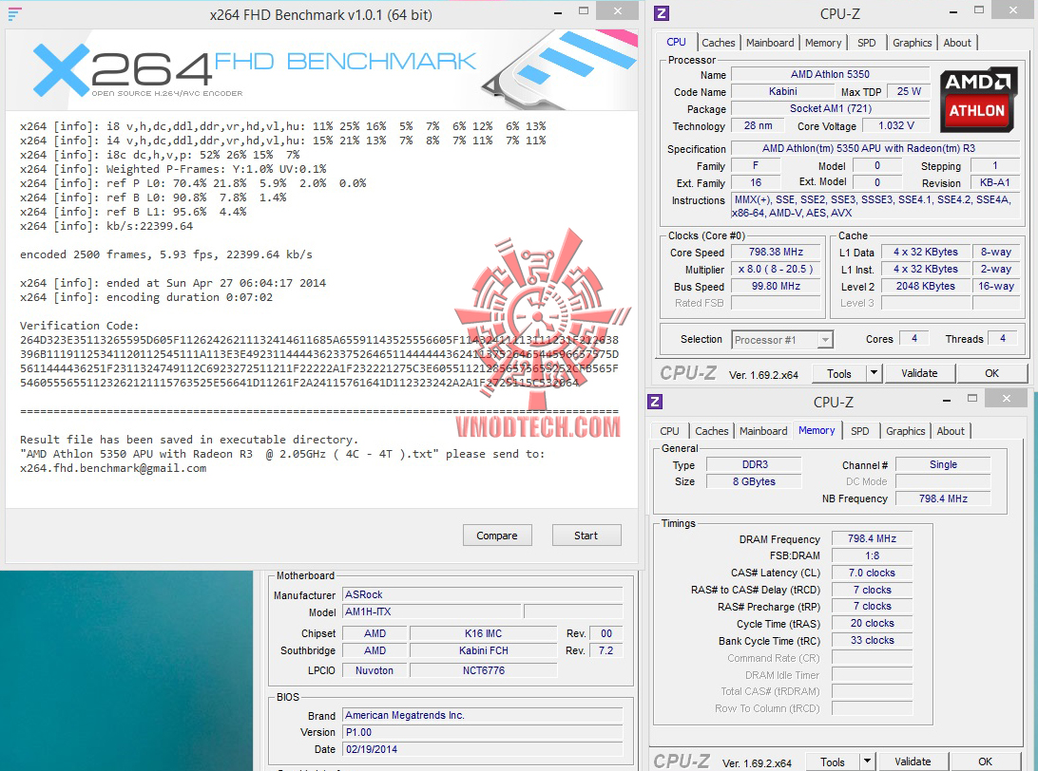Screen dimensions: 1038x771
Task: Select the CPU tab in top CPU-Z window
Action: [x=676, y=42]
